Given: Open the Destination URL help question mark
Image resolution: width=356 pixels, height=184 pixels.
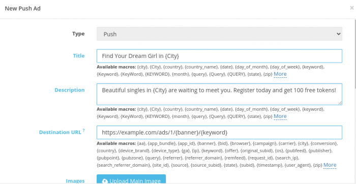Looking at the screenshot, I should point(83,131).
